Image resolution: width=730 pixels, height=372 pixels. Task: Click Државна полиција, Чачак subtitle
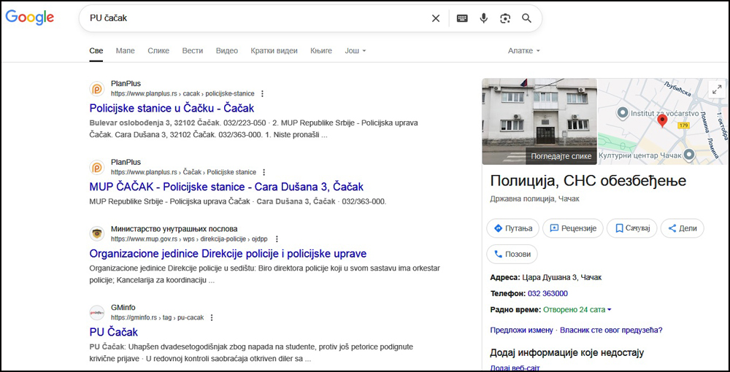535,199
